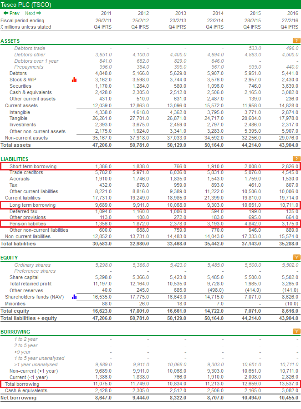The height and width of the screenshot is (409, 301).
Task: Select the Other current liabilities label
Action: click(x=34, y=191)
